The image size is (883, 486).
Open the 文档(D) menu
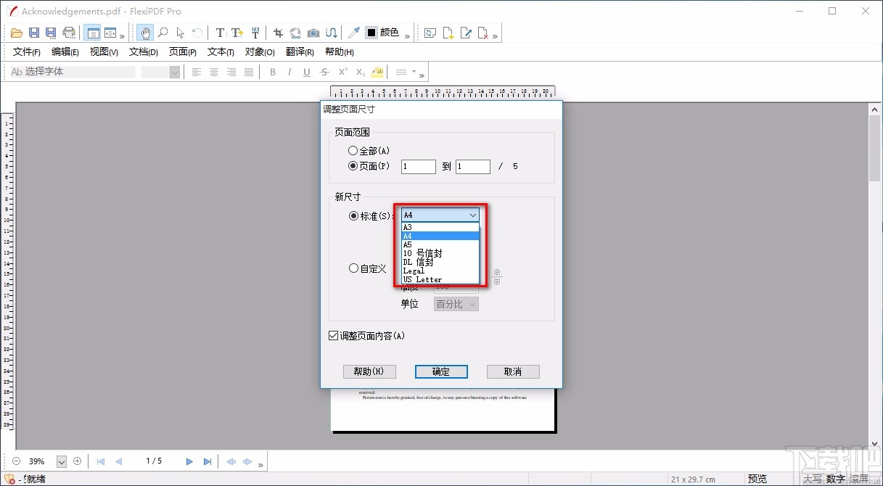tap(142, 52)
